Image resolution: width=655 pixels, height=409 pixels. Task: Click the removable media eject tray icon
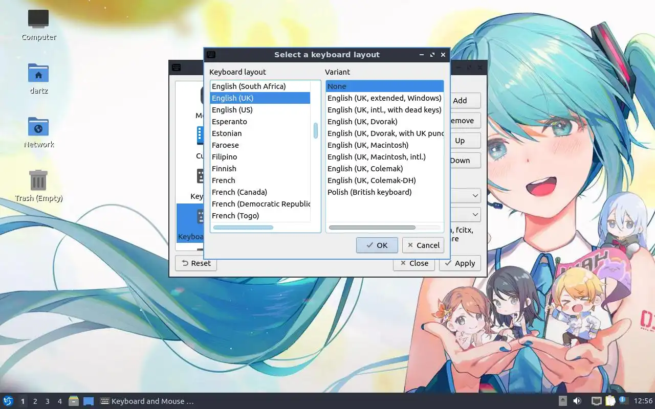pos(563,401)
